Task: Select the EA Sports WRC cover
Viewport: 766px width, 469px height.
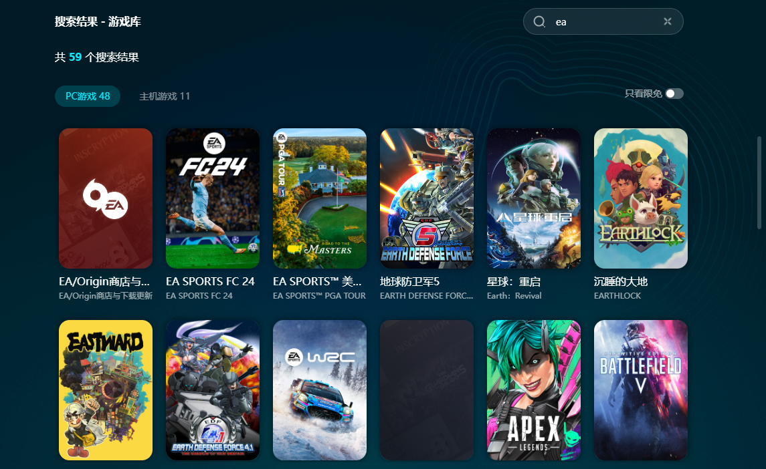Action: (x=320, y=390)
